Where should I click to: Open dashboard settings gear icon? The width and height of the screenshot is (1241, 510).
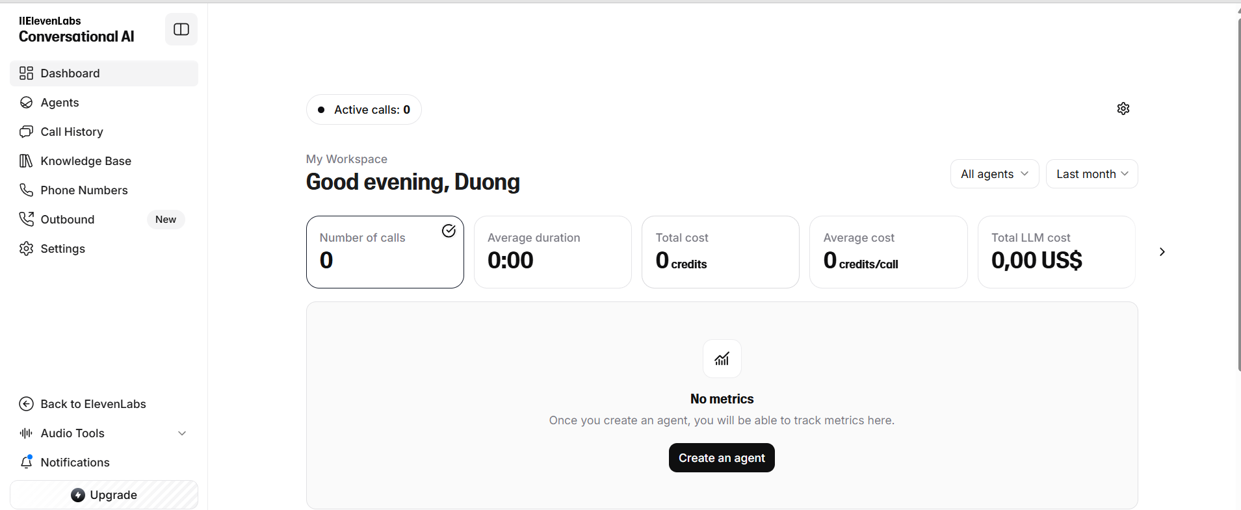(x=1123, y=108)
